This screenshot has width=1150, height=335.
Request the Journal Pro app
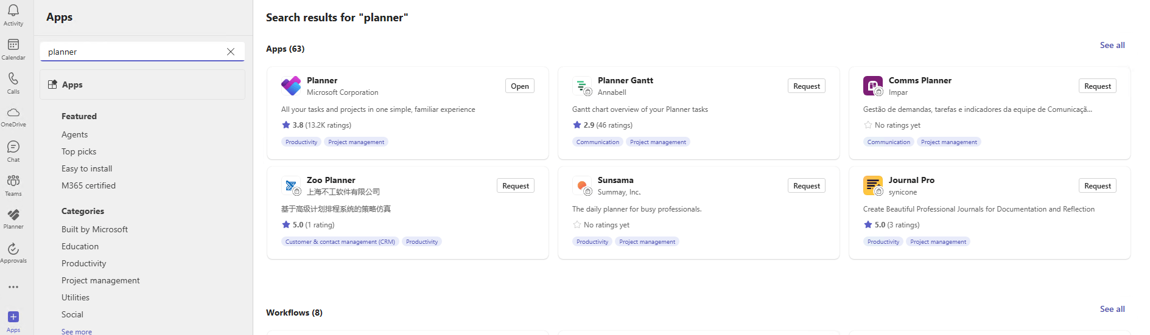click(1098, 185)
